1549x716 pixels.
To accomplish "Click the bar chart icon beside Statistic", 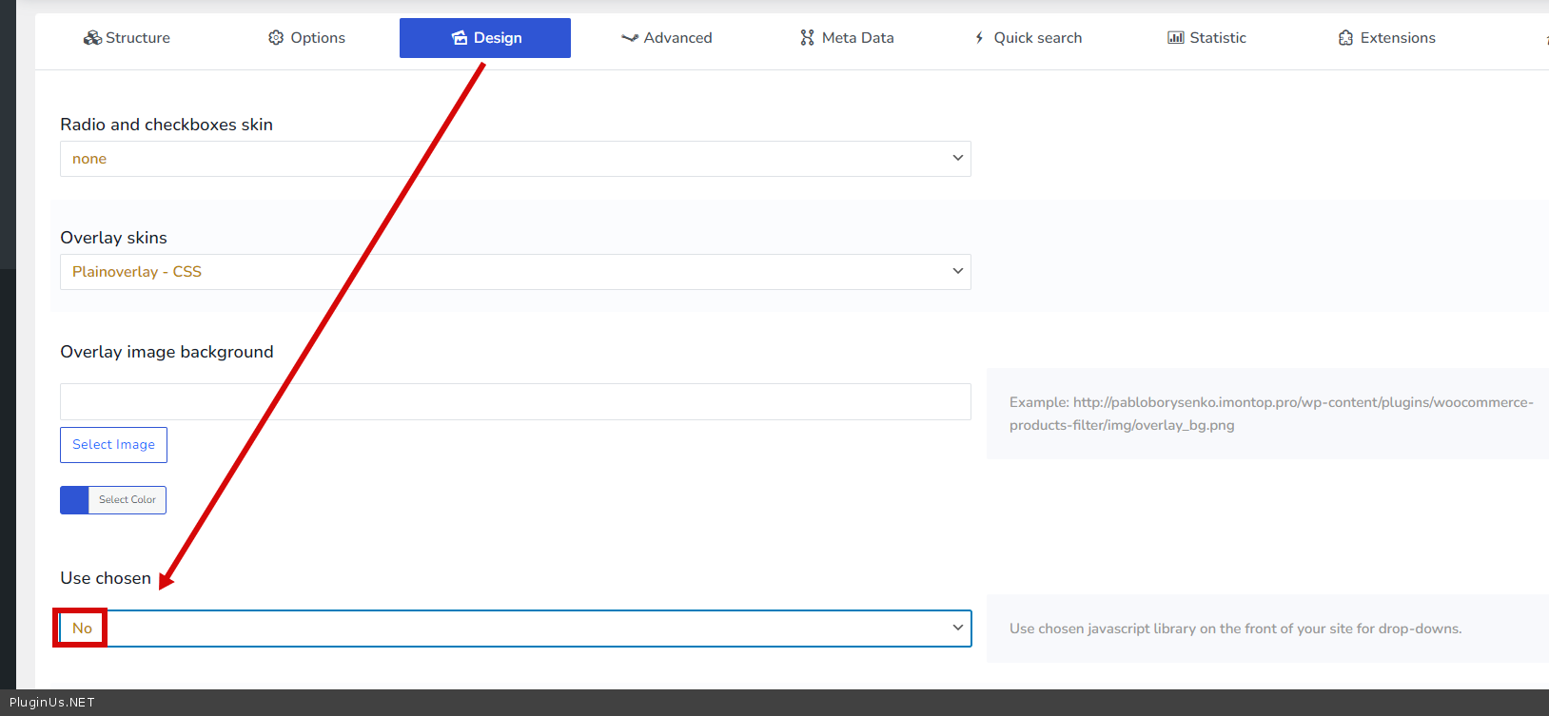I will coord(1176,38).
